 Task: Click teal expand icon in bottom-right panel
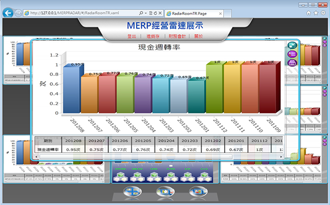(x=325, y=137)
